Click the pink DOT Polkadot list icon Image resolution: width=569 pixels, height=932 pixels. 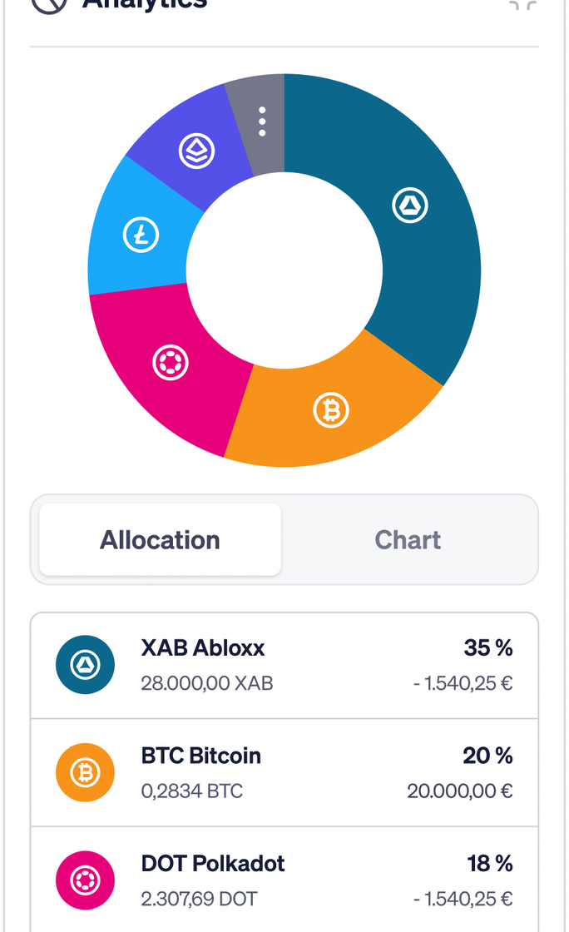(x=85, y=880)
